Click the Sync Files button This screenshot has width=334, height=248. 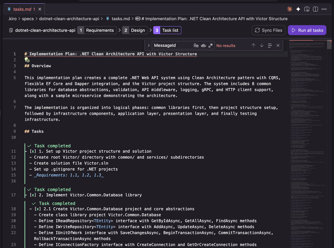point(268,30)
